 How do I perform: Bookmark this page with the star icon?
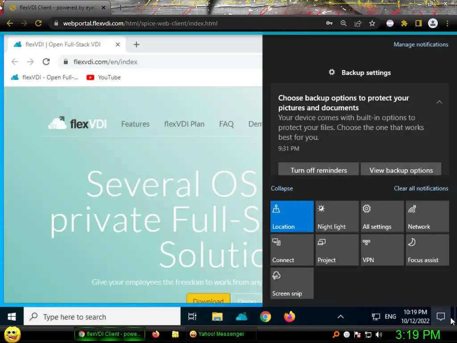[372, 23]
